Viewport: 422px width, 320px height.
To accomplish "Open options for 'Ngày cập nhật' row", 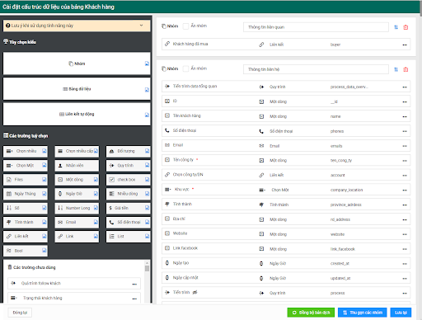I will point(405,279).
